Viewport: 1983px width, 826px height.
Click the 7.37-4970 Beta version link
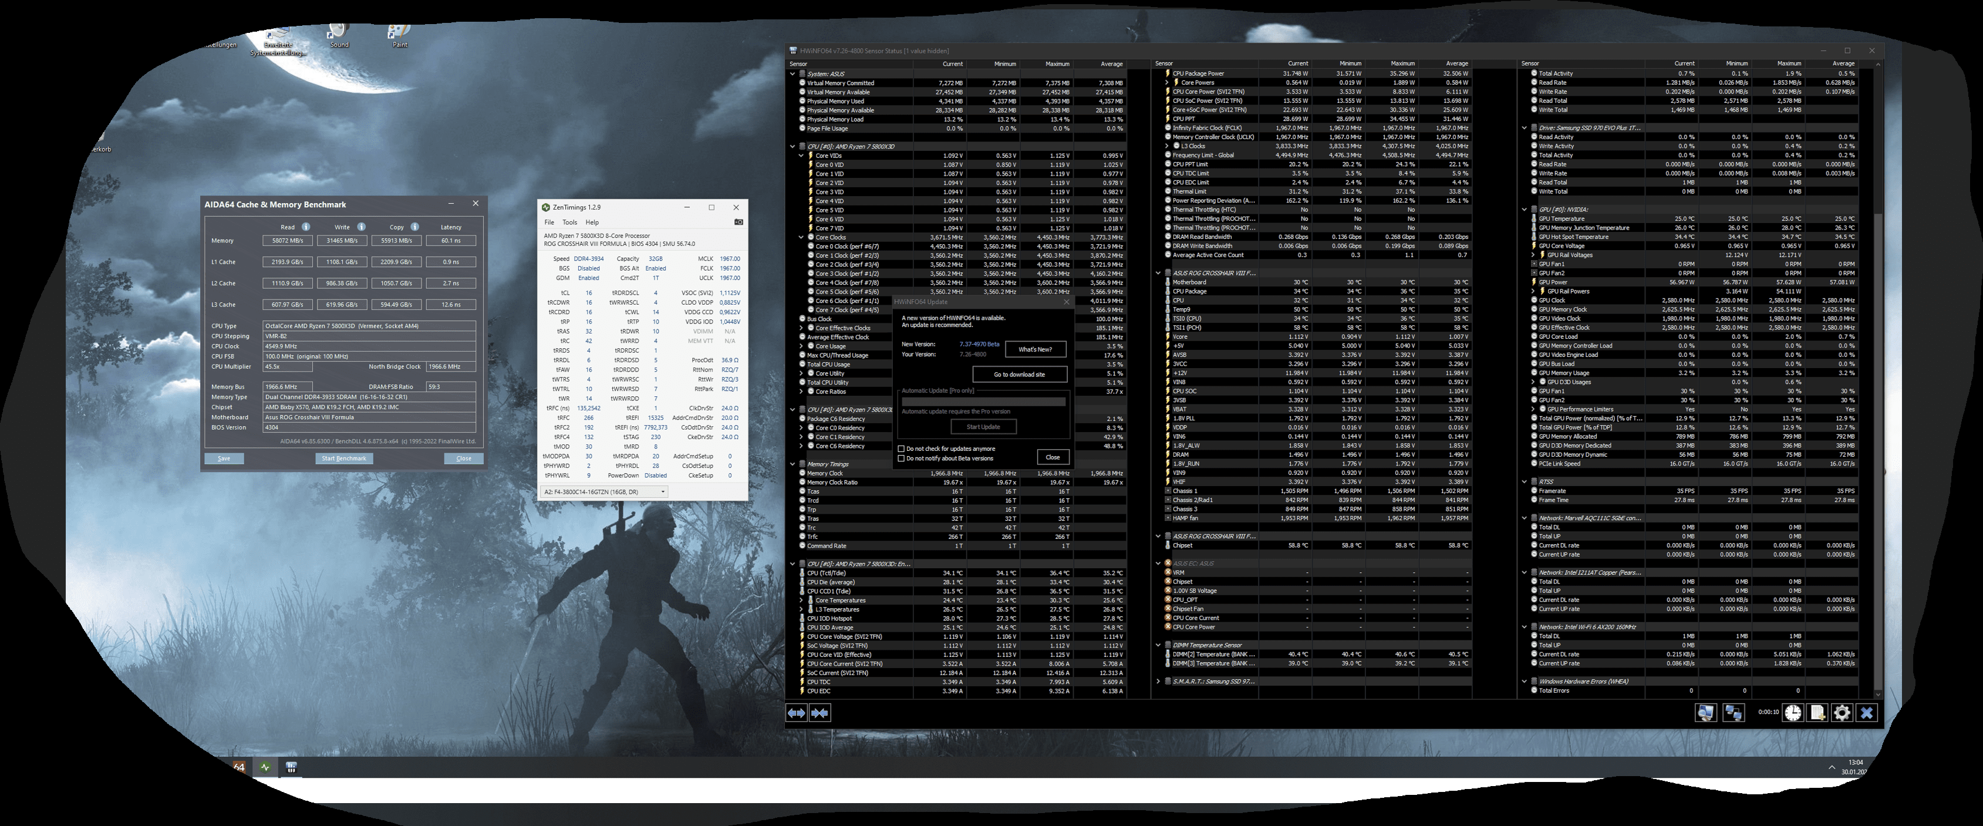(979, 345)
